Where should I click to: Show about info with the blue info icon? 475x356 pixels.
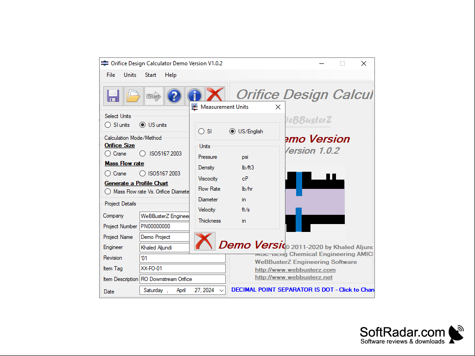(x=195, y=95)
